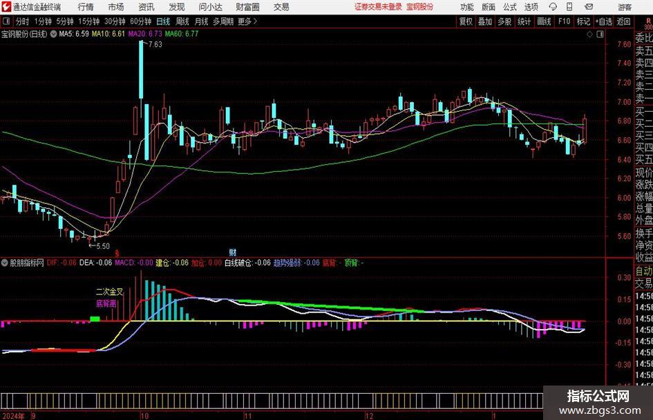Switch to 分时 chart tab

tap(22, 21)
